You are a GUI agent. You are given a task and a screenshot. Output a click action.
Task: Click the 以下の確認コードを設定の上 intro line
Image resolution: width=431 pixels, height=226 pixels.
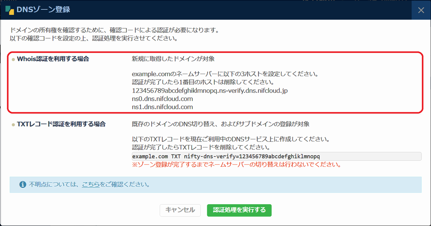click(x=94, y=38)
